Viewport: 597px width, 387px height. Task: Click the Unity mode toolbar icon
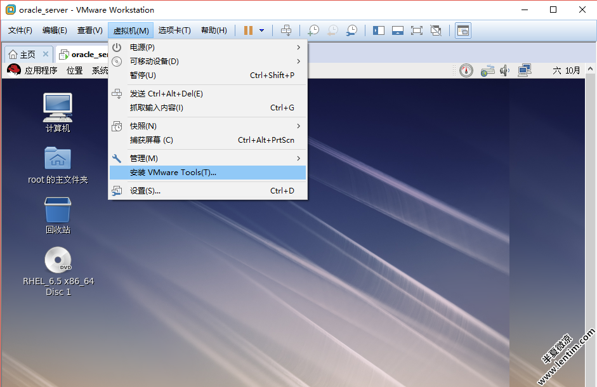coord(436,30)
